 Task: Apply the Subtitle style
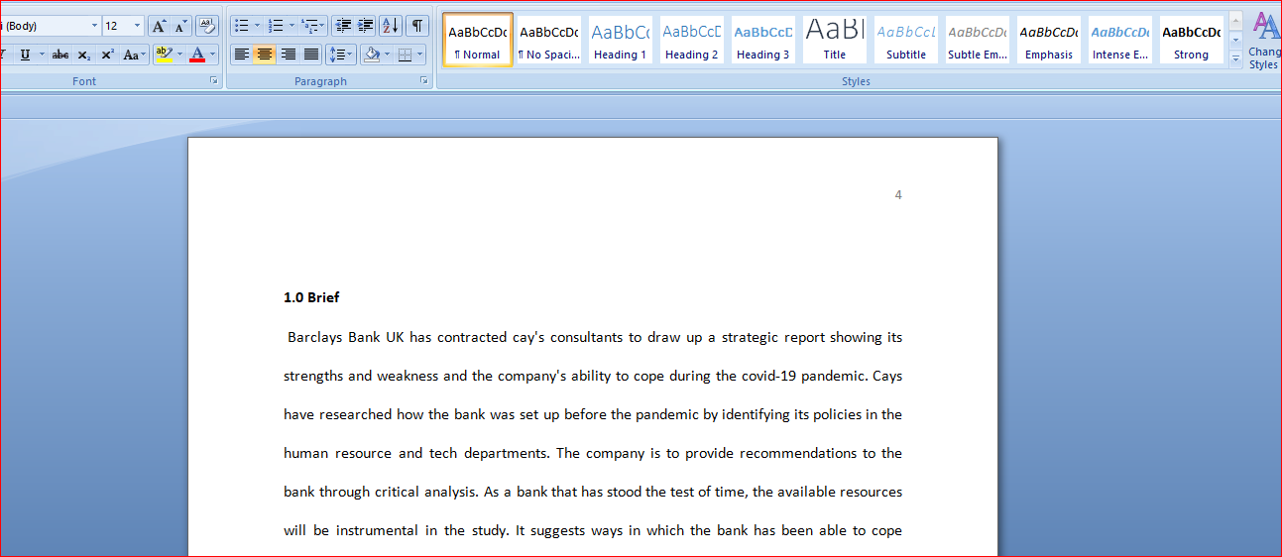pos(906,40)
